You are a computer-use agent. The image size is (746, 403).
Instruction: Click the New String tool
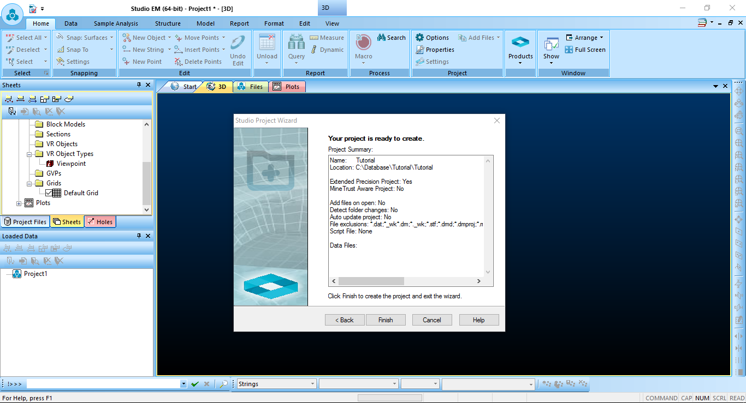tap(143, 50)
